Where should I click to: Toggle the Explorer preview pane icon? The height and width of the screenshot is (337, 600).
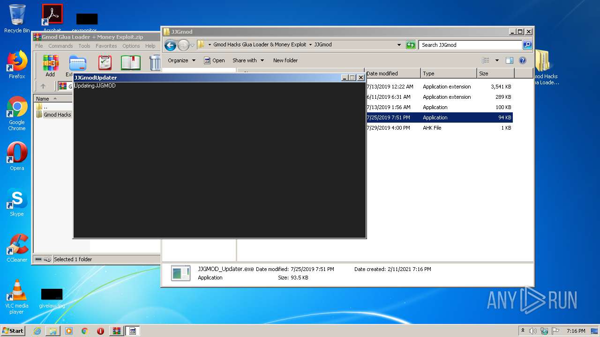click(x=510, y=60)
